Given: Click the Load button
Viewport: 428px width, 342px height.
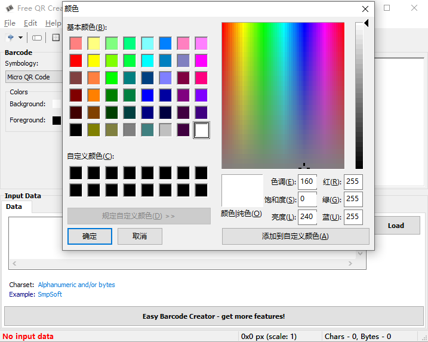Looking at the screenshot, I should click(396, 226).
